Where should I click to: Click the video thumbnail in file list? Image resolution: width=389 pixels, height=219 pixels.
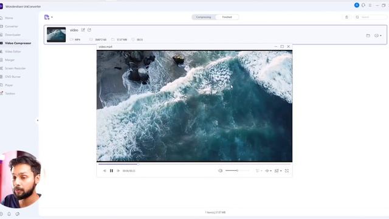click(x=57, y=35)
